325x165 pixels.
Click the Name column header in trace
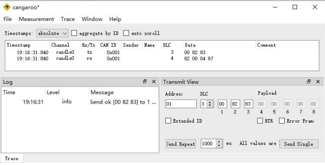click(151, 45)
